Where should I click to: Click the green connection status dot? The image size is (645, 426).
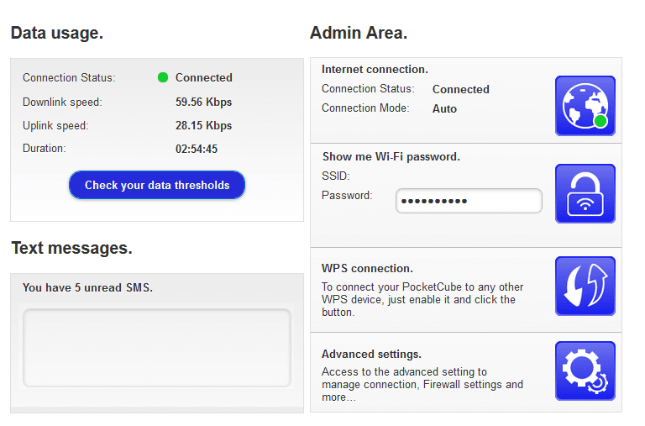tap(163, 77)
